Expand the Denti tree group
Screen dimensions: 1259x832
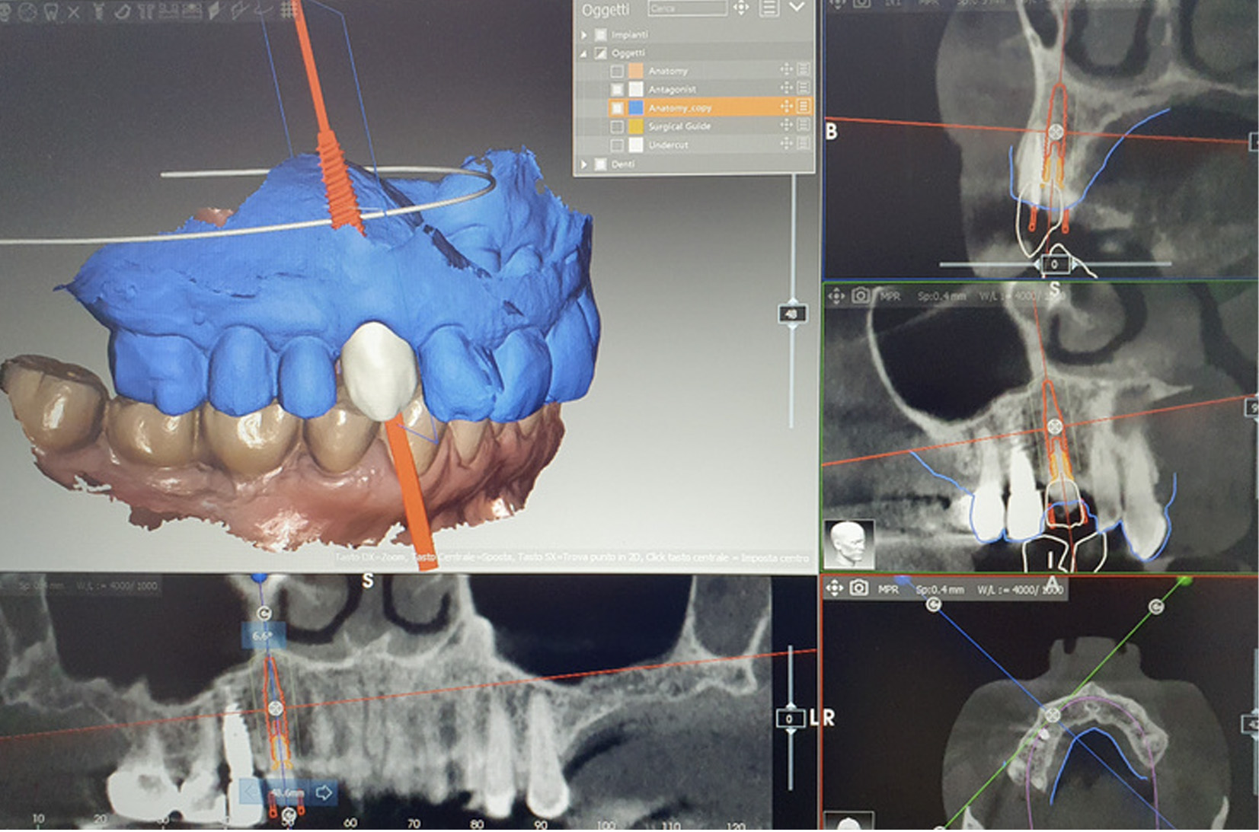tap(584, 164)
